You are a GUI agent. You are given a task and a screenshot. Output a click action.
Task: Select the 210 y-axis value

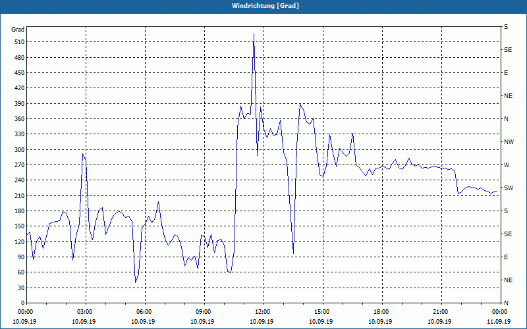[x=20, y=195]
